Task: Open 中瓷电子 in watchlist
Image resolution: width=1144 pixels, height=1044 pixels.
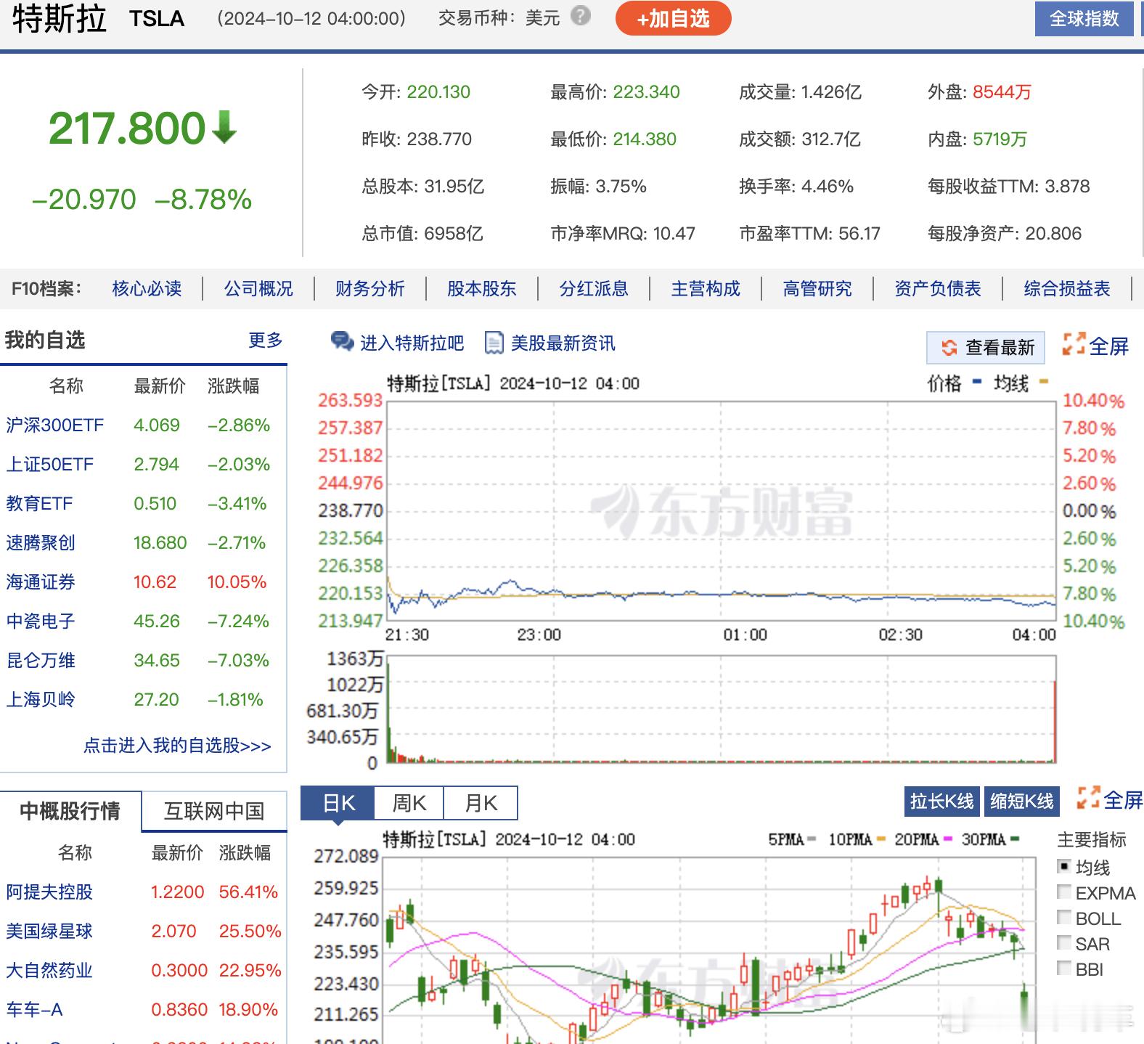Action: coord(41,621)
